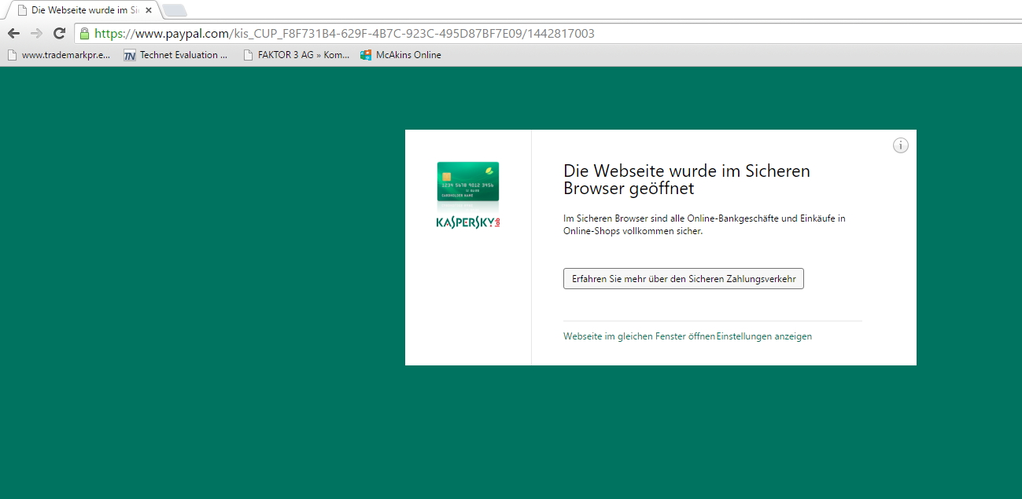This screenshot has height=499, width=1022.
Task: Click 'Webseite im gleichen Fenster öffnen' link
Action: pos(639,336)
